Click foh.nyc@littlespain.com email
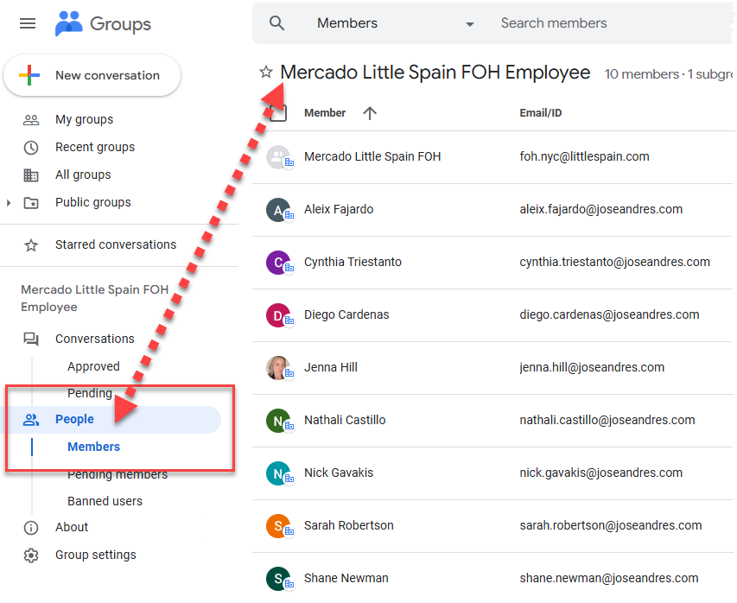This screenshot has width=737, height=603. pyautogui.click(x=584, y=156)
